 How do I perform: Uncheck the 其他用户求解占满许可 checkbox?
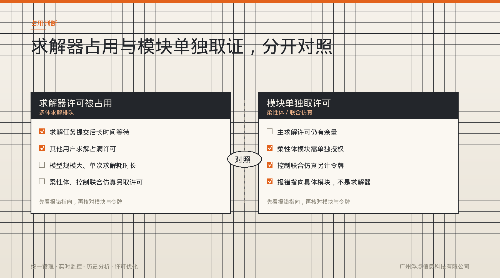point(42,148)
